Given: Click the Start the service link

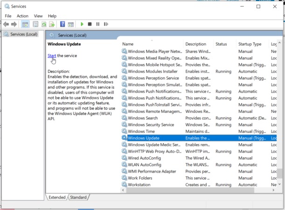Looking at the screenshot, I should point(52,56).
